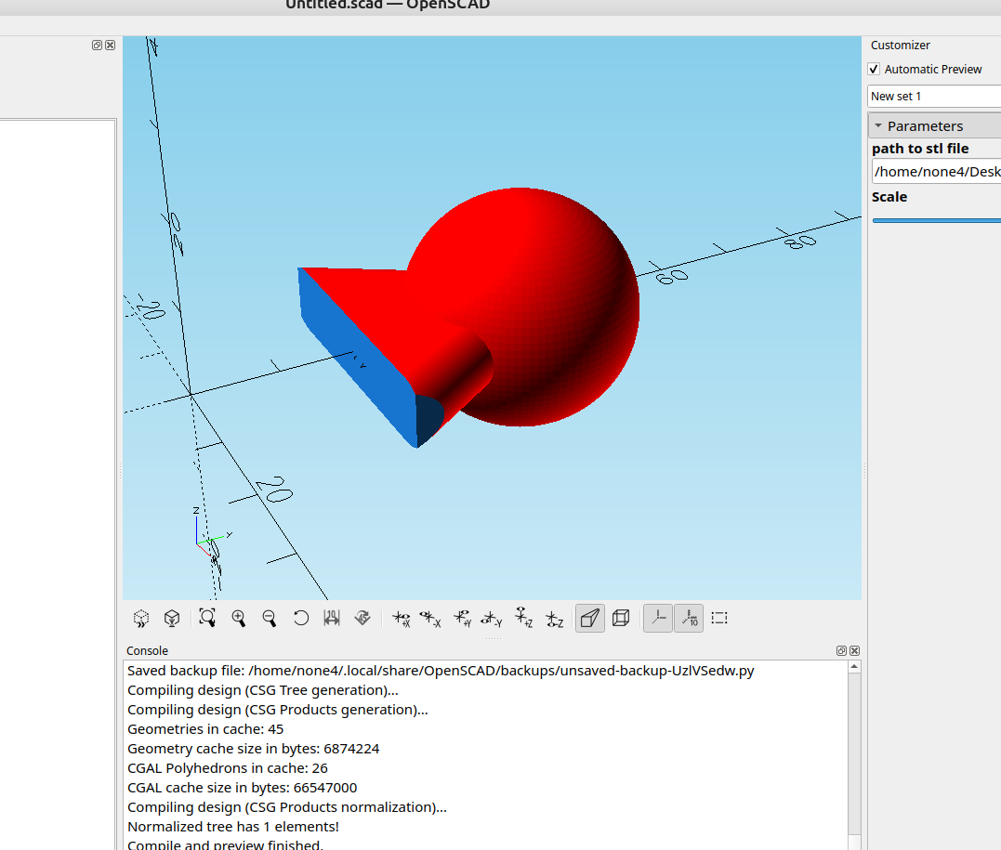
Task: Click the Scale slider
Action: pyautogui.click(x=935, y=220)
